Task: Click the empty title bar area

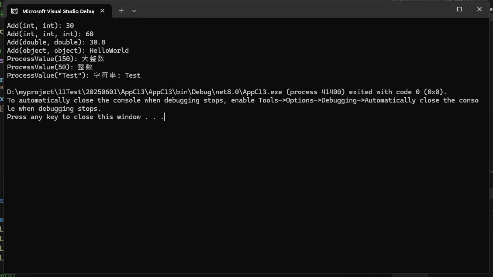Action: (x=284, y=10)
